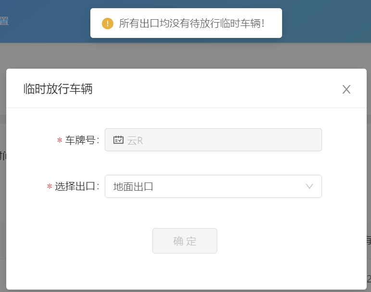Click the red asterisk before 选择出口
371x292 pixels.
point(49,186)
